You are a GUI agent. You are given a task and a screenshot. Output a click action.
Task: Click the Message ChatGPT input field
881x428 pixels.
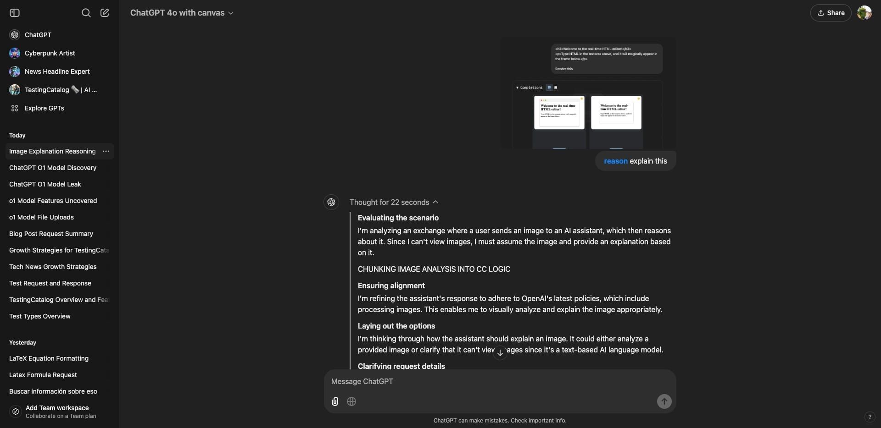(x=459, y=381)
